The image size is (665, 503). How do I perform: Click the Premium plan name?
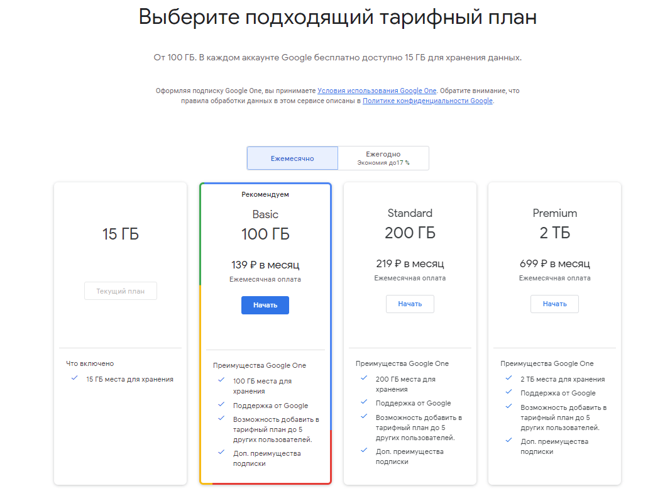coord(554,213)
